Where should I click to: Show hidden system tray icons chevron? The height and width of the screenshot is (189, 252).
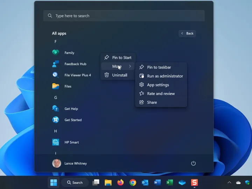229,182
